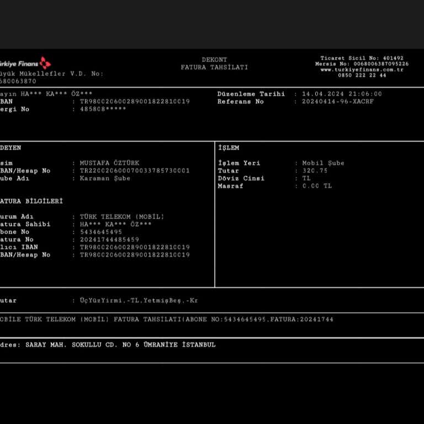Click Fatura Sahibi value HA*** KA*** ÖZ***
The height and width of the screenshot is (424, 424).
click(115, 224)
